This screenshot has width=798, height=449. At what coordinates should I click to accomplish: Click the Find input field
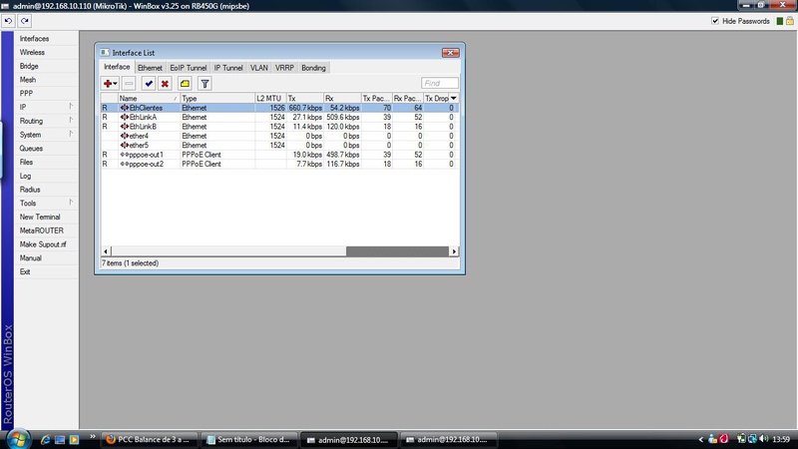click(x=440, y=84)
